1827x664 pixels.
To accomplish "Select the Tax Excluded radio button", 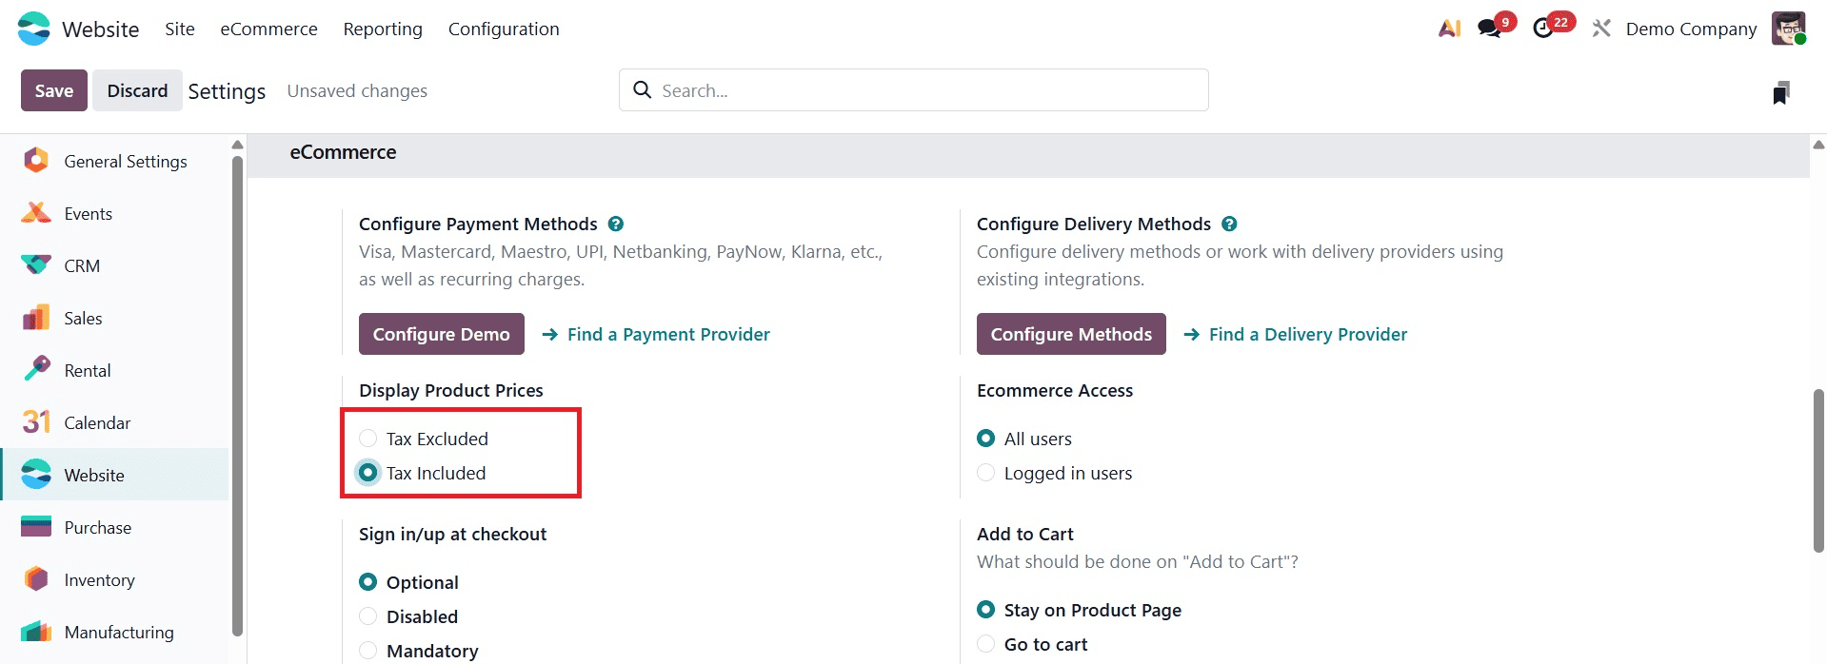I will [x=367, y=438].
